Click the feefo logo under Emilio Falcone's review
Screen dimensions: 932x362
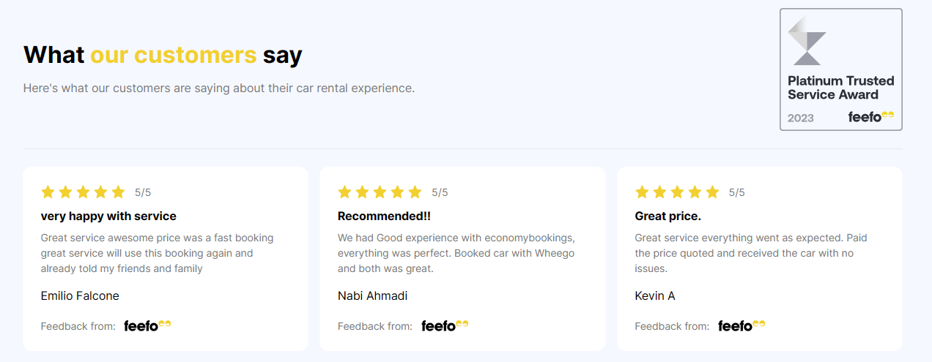coord(147,325)
